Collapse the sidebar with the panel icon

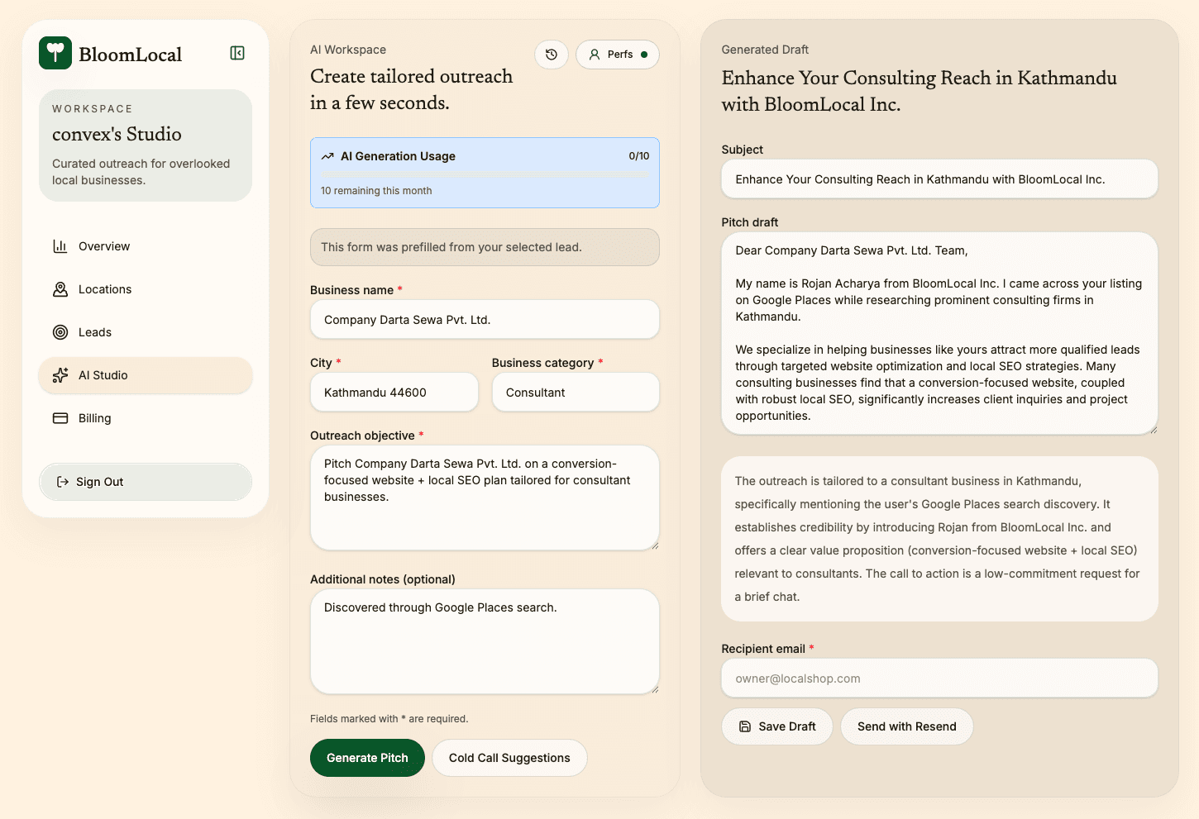point(237,53)
